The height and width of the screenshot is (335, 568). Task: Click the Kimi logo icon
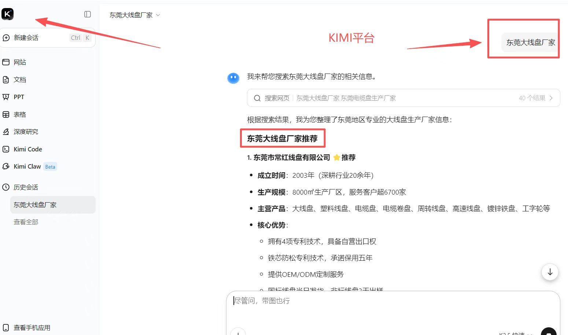coord(7,14)
